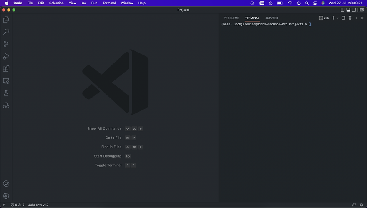Move the panel with the left chevron
The height and width of the screenshot is (208, 367).
357,18
